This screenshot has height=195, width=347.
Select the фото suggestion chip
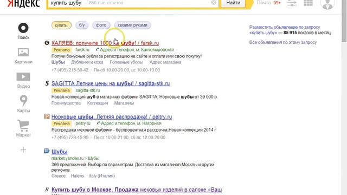pos(101,25)
